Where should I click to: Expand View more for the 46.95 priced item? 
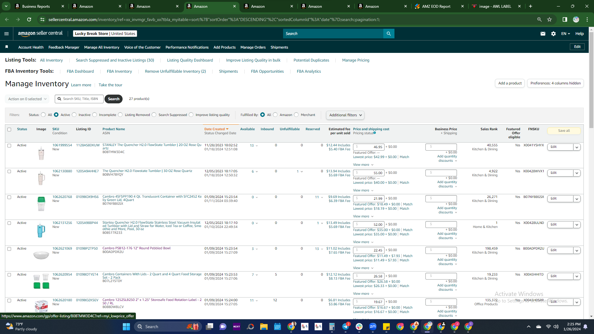(x=363, y=165)
